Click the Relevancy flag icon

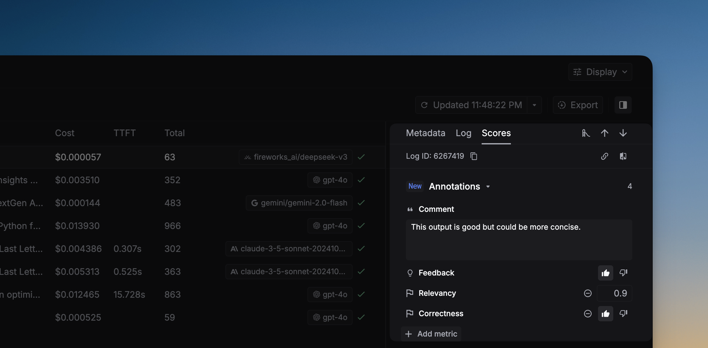(410, 293)
